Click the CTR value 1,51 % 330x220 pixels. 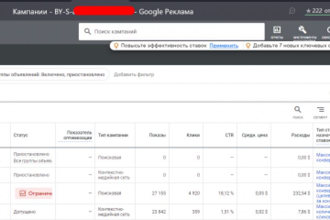227,212
